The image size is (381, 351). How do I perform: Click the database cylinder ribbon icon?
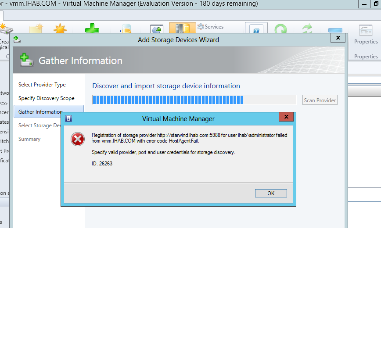point(126,29)
